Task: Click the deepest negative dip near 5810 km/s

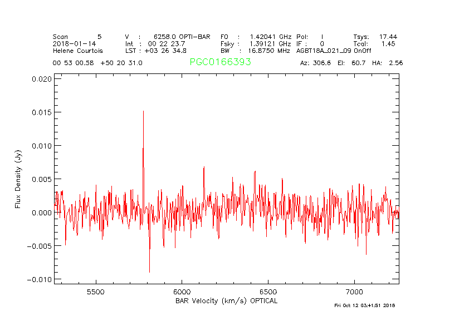Action: [149, 271]
